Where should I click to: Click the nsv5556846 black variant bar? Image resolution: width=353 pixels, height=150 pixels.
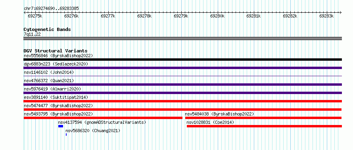182,60
